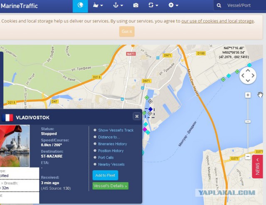Select the magenta vessel marker in harbor
The image size is (266, 205).
145,129
